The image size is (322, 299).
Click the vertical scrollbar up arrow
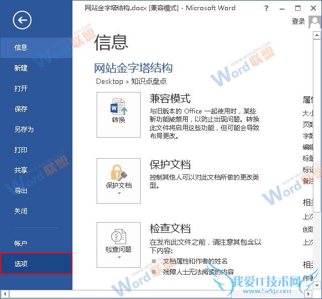(317, 35)
